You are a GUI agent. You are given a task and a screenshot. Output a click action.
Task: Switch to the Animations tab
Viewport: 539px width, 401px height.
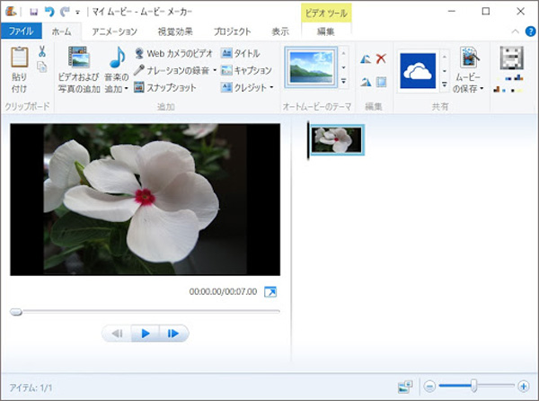(x=114, y=31)
